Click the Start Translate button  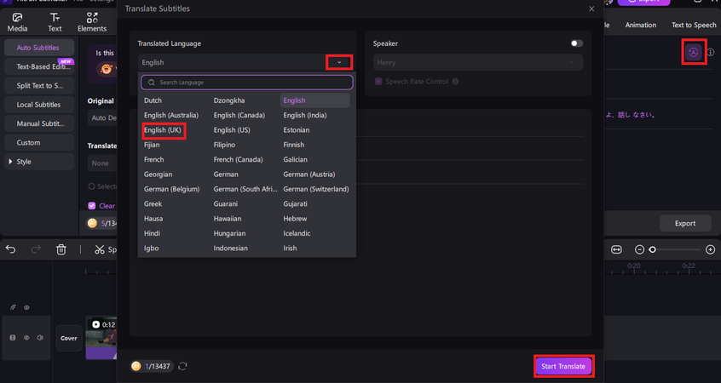(562, 366)
